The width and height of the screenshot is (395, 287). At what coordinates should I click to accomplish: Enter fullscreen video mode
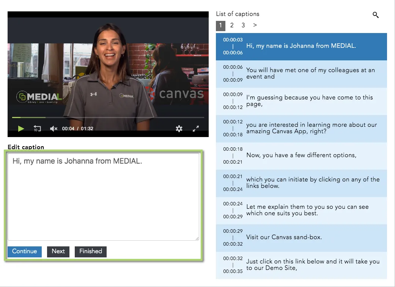196,129
